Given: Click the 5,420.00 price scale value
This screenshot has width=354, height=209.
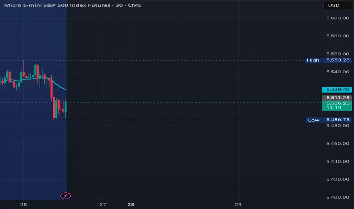Looking at the screenshot, I should click(338, 179).
